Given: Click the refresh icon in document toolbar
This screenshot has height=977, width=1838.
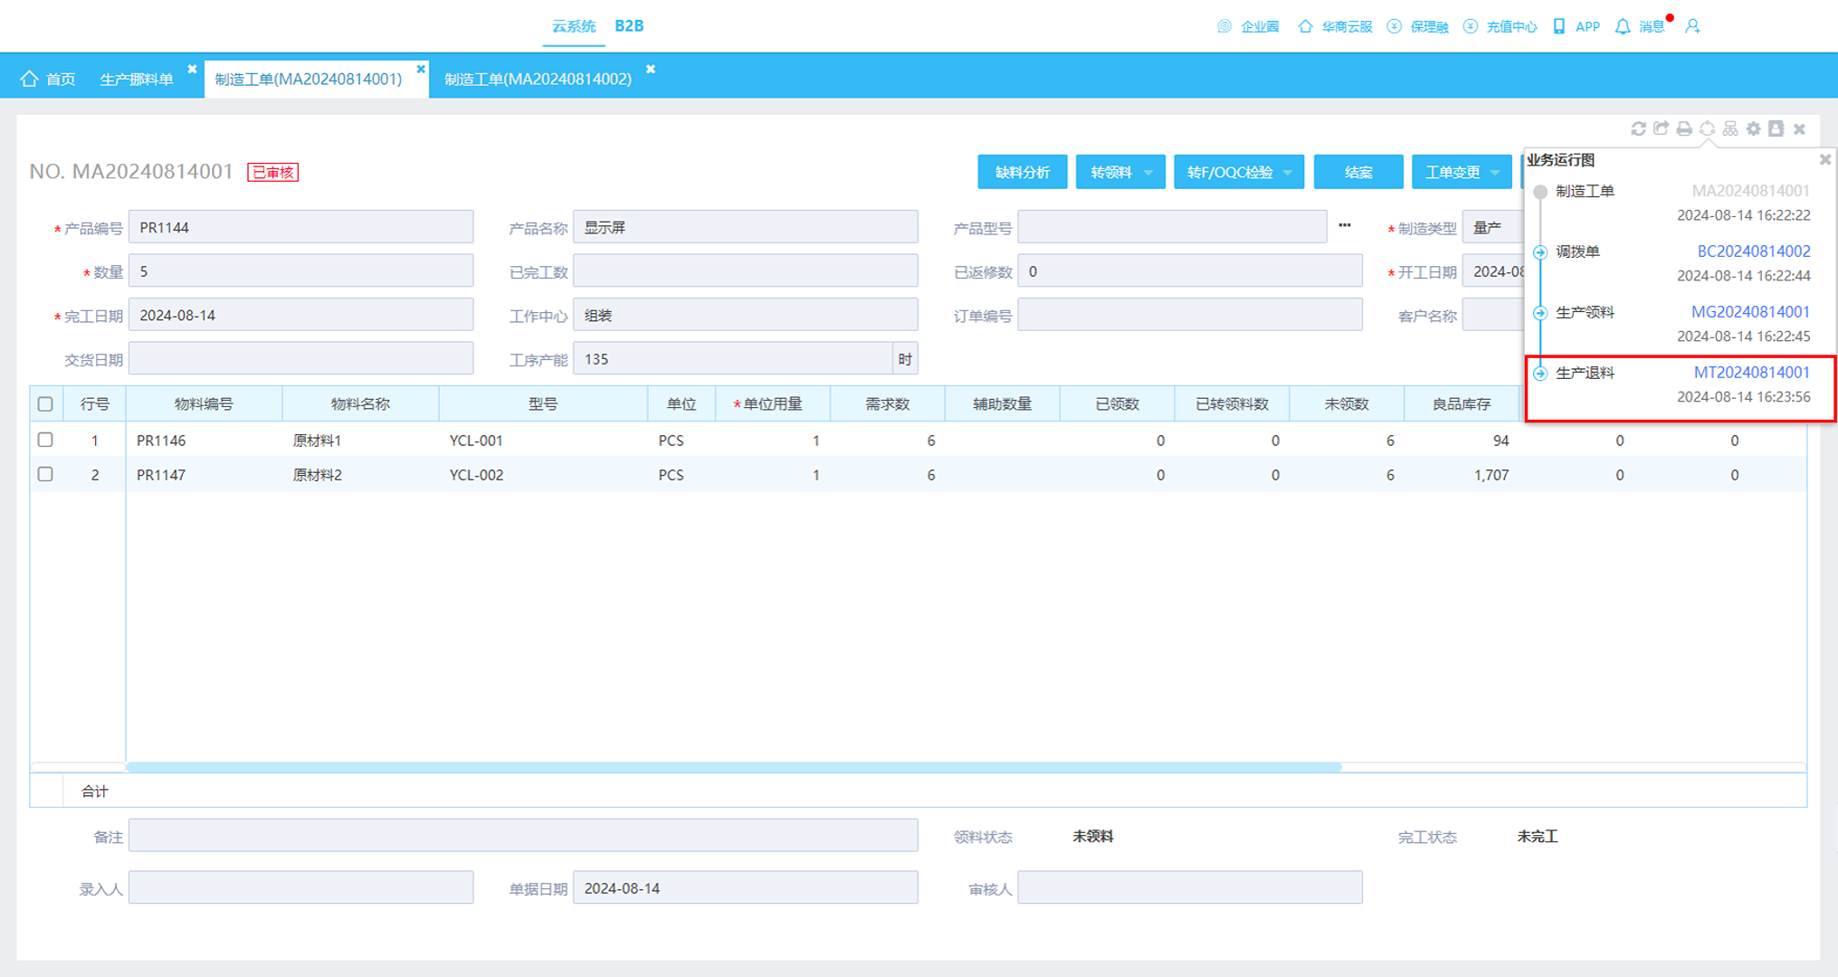Looking at the screenshot, I should 1638,128.
